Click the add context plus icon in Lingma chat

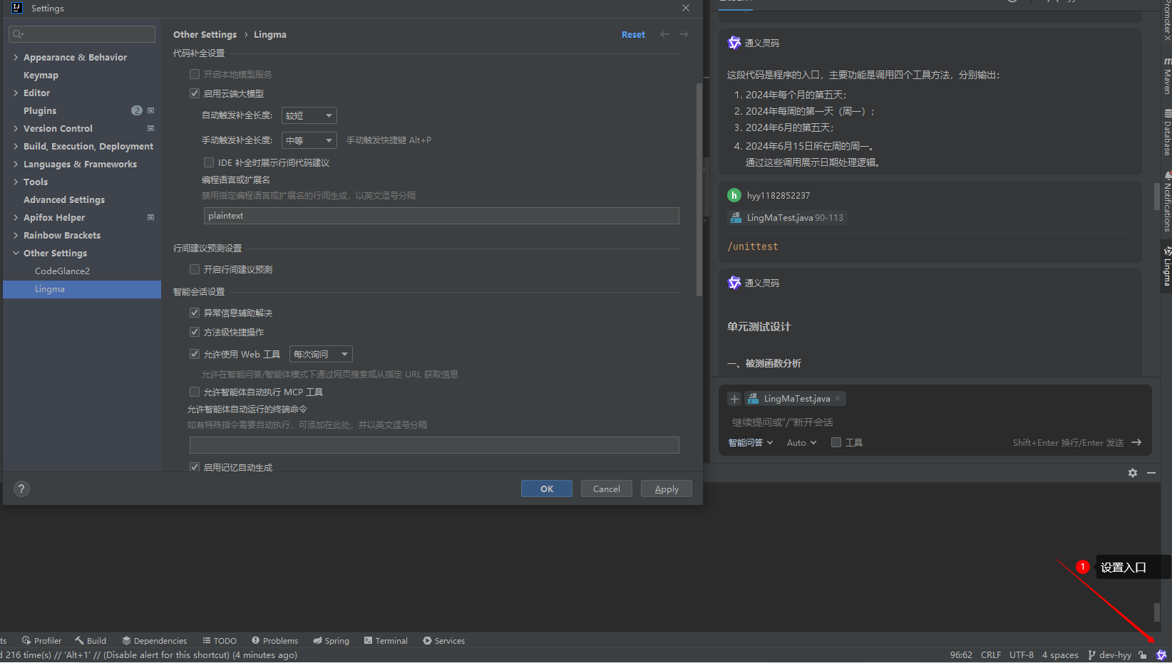pos(734,399)
